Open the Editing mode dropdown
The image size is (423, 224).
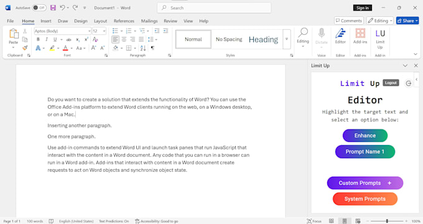point(380,21)
